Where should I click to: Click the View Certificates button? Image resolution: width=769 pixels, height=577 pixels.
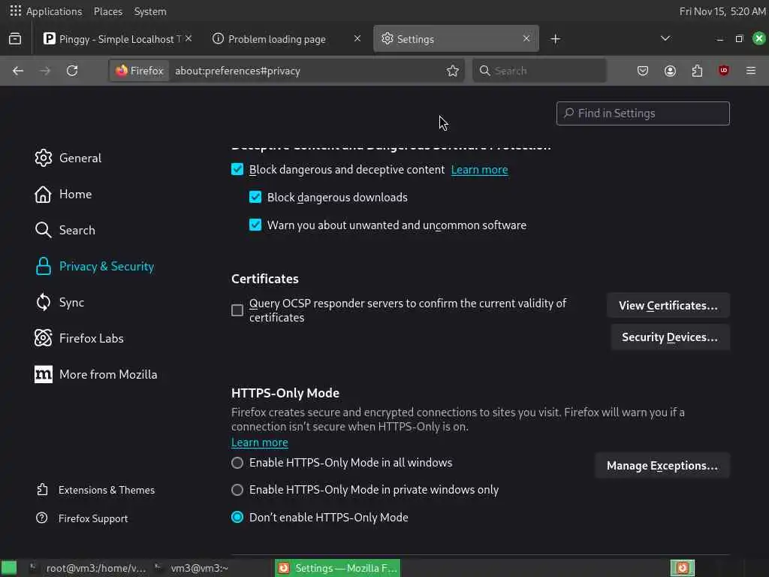click(x=668, y=306)
